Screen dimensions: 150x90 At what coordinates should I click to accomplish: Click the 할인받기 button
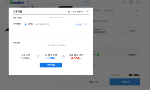(x=133, y=31)
